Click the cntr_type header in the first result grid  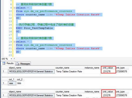(x=122, y=68)
